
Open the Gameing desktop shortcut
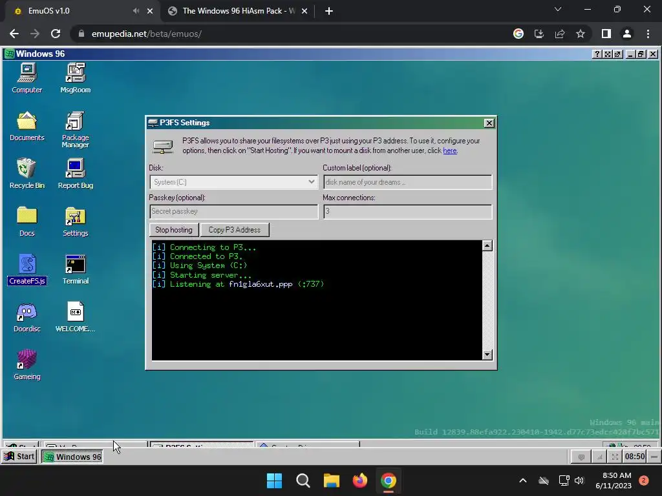coord(27,365)
